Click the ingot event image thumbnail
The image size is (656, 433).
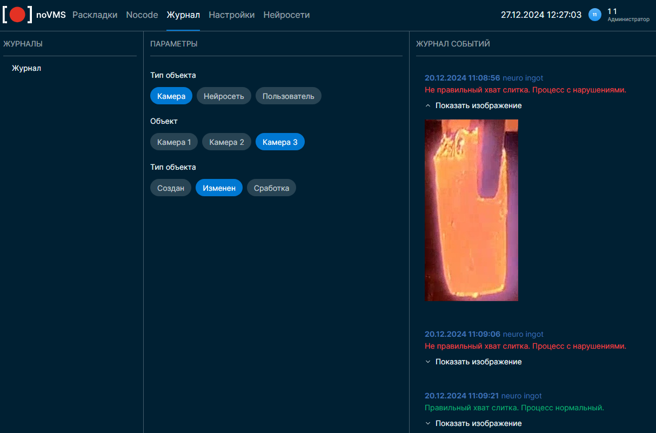tap(471, 210)
